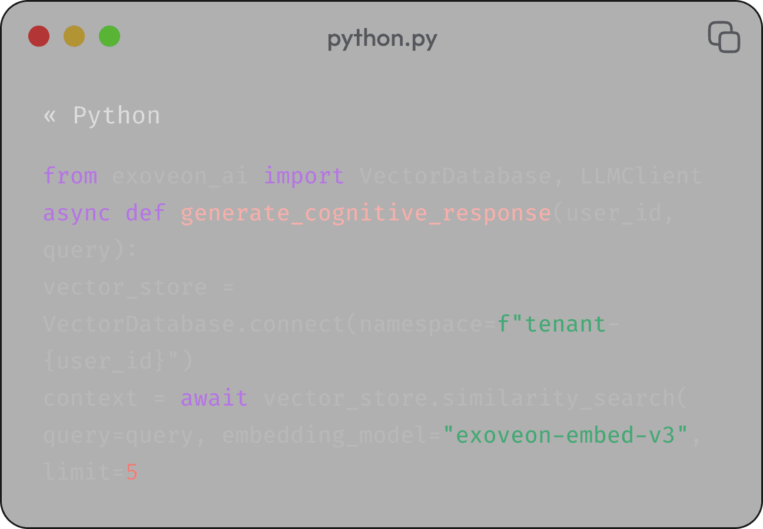Image resolution: width=763 pixels, height=529 pixels.
Task: Click the 'from' keyword
Action: tap(70, 176)
